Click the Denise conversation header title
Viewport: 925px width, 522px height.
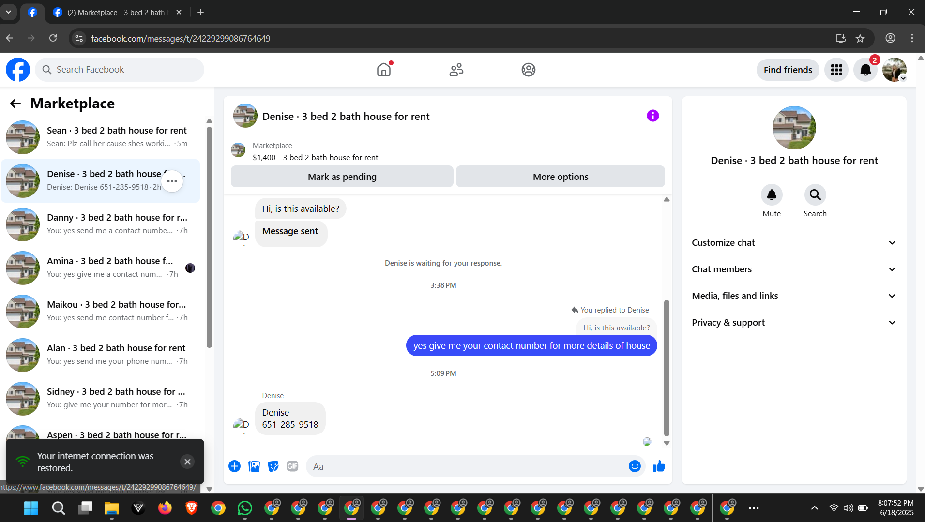point(346,116)
